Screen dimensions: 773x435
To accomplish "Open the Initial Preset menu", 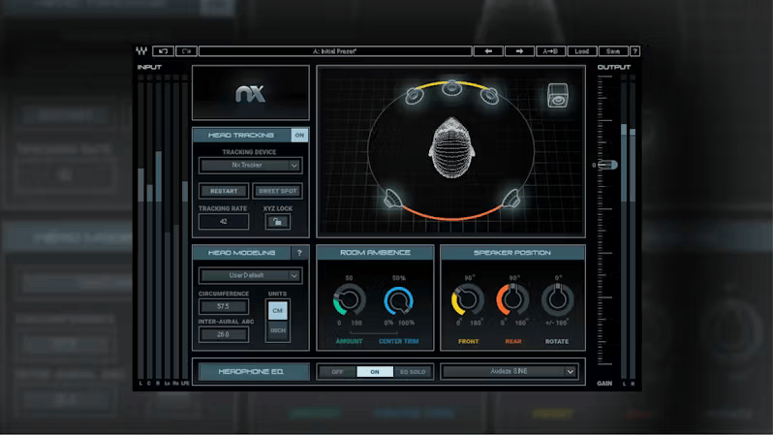I will coord(335,51).
